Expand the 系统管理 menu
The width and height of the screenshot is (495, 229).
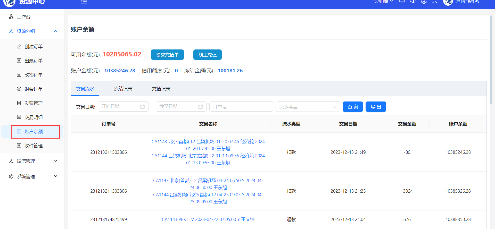(33, 176)
